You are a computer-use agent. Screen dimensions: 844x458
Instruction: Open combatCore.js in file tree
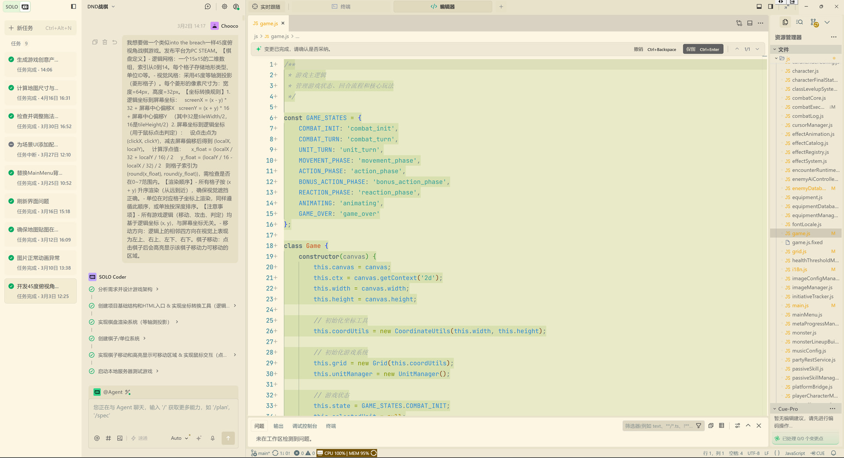(x=809, y=98)
